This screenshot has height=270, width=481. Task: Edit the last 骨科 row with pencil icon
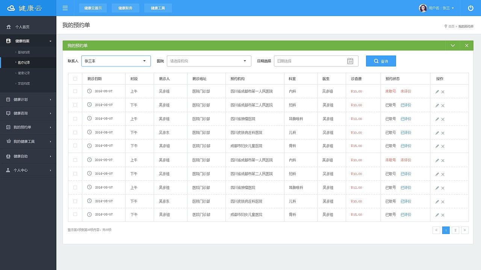point(437,215)
